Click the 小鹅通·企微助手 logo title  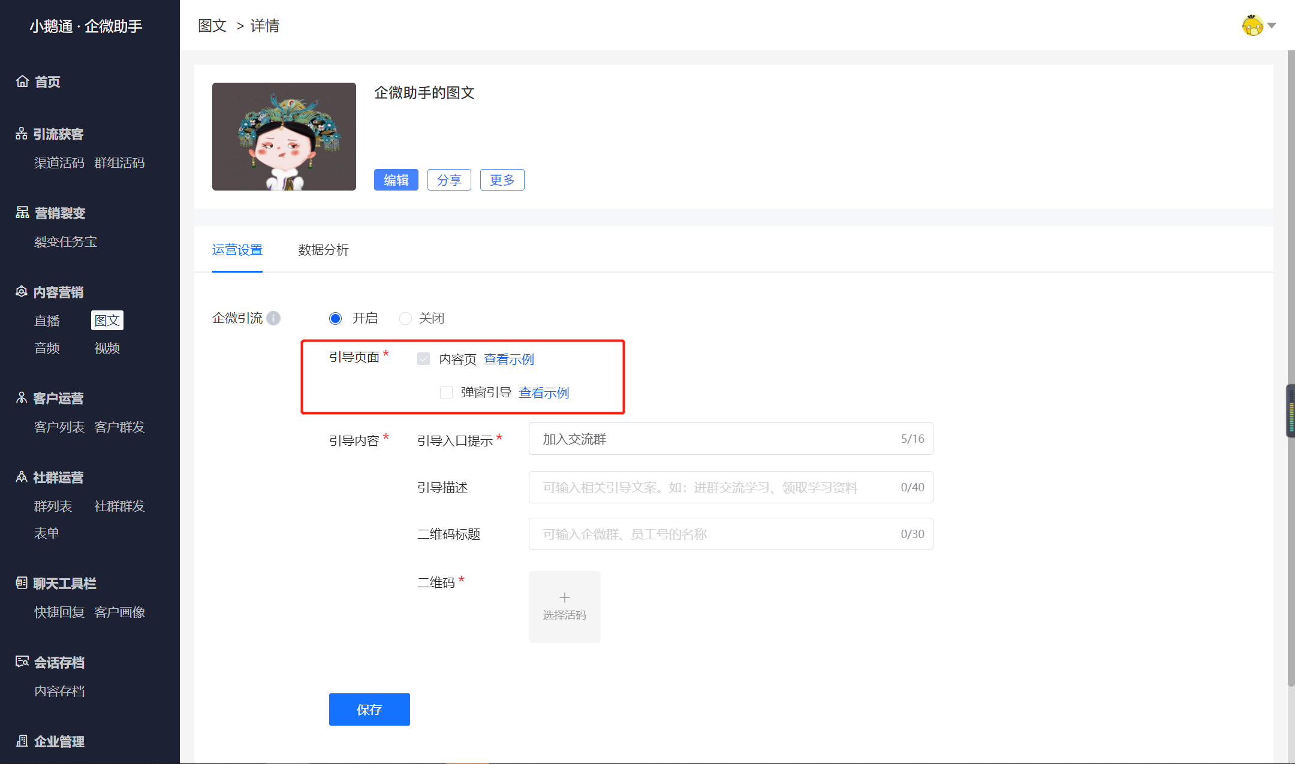pyautogui.click(x=86, y=26)
